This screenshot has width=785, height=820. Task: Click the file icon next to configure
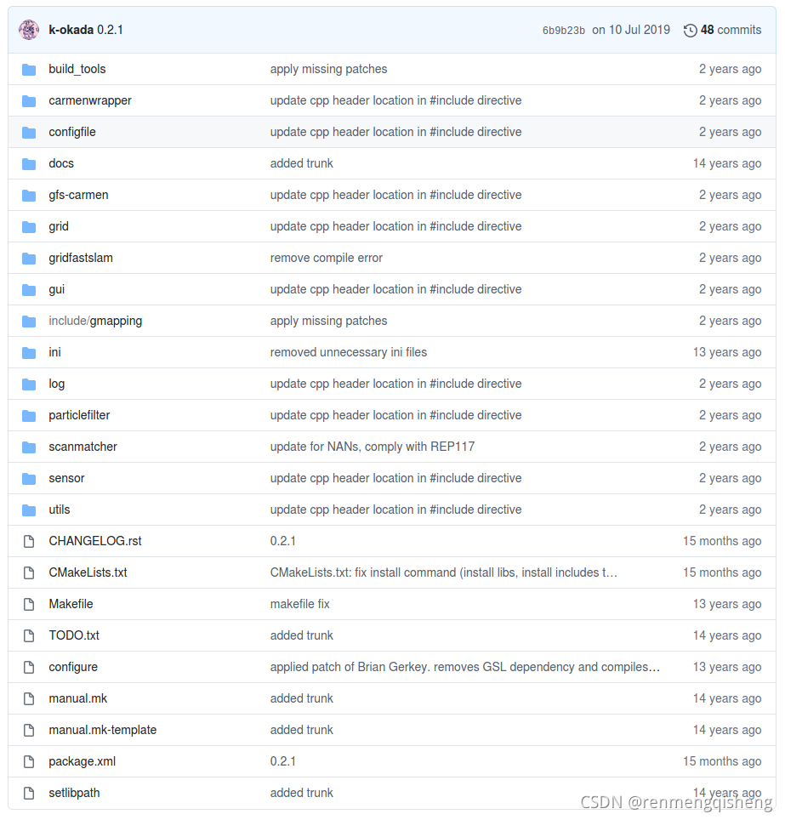coord(28,667)
